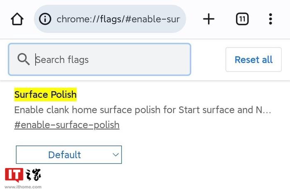This screenshot has height=193, width=290.
Task: Open the Surface Polish state dropdown
Action: (69, 155)
